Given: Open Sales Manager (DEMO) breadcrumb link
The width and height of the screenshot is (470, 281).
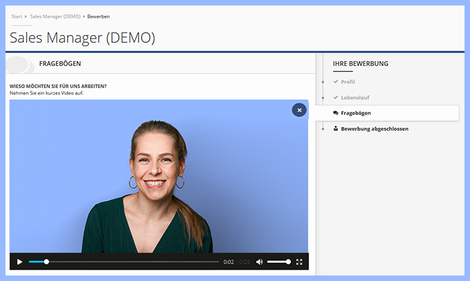Looking at the screenshot, I should 55,16.
